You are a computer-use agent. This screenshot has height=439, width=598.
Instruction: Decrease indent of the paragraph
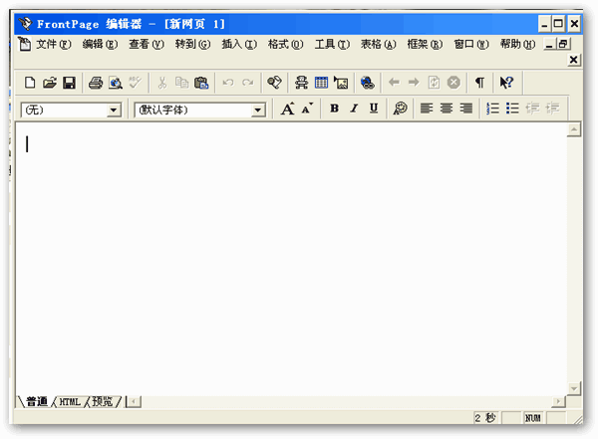(532, 109)
